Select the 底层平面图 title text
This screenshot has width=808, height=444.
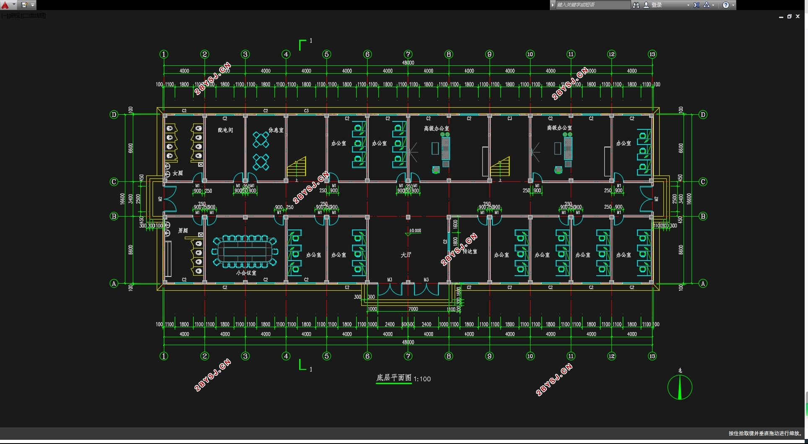(x=394, y=377)
